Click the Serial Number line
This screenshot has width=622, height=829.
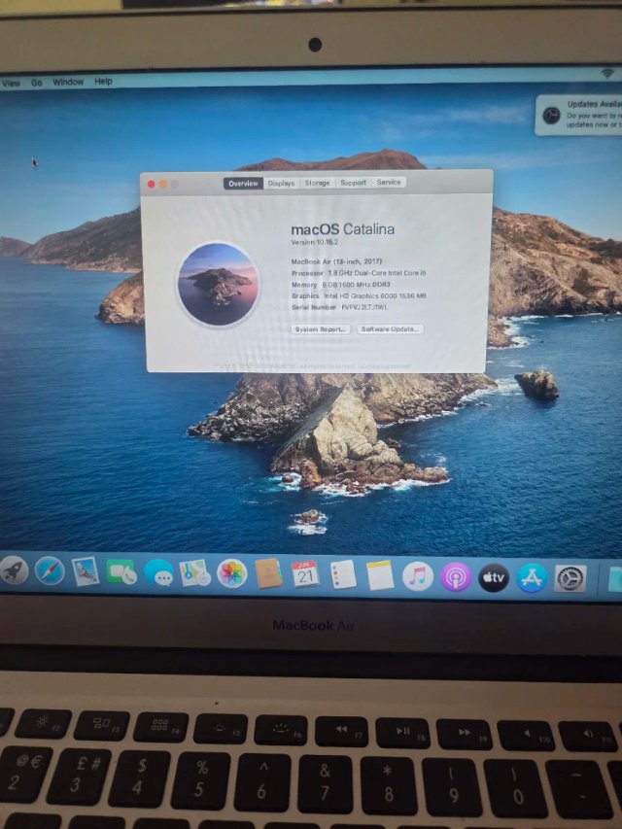point(339,307)
